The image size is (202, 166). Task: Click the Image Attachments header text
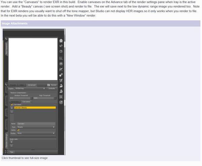point(15,24)
